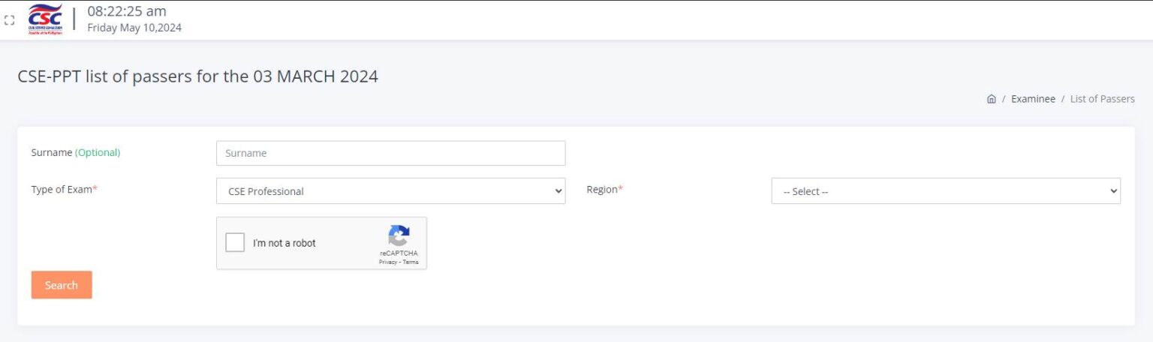Click the "I'm not a robot" label text
This screenshot has height=342, width=1153.
(284, 243)
